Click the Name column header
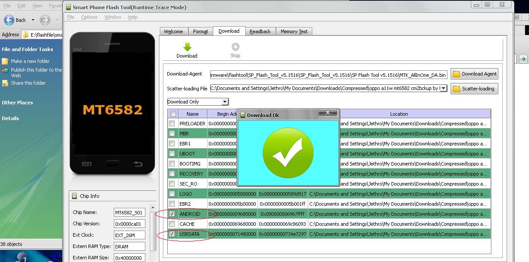 [x=192, y=114]
